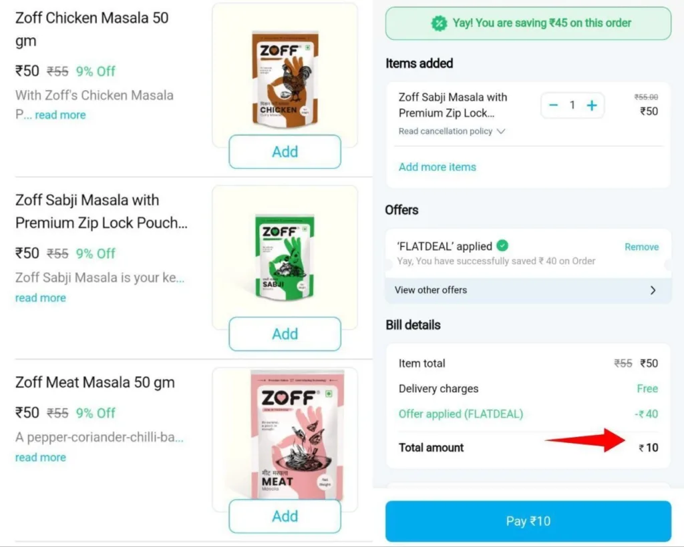Click the plus icon to increase quantity

click(592, 105)
